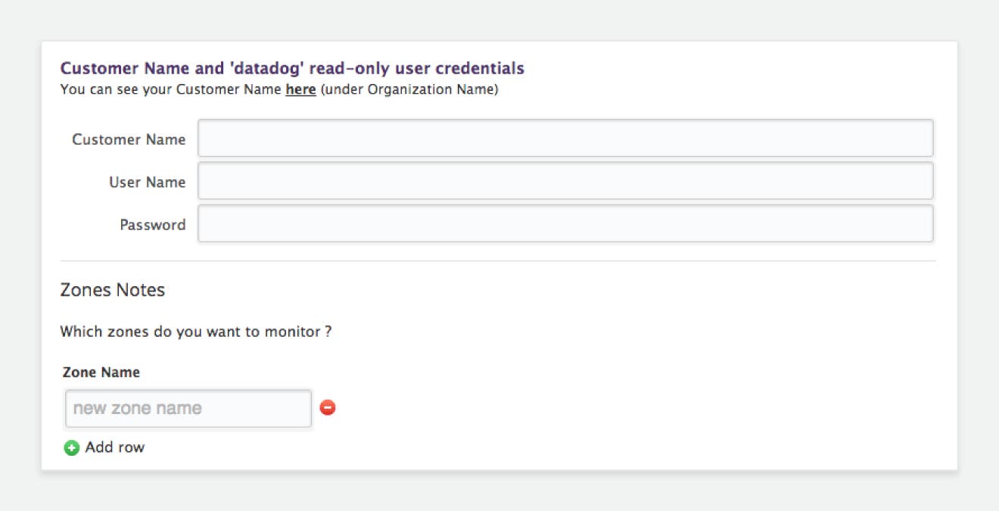Click the 'Which zones do you want to monitor' text
This screenshot has height=511, width=999.
(x=195, y=332)
